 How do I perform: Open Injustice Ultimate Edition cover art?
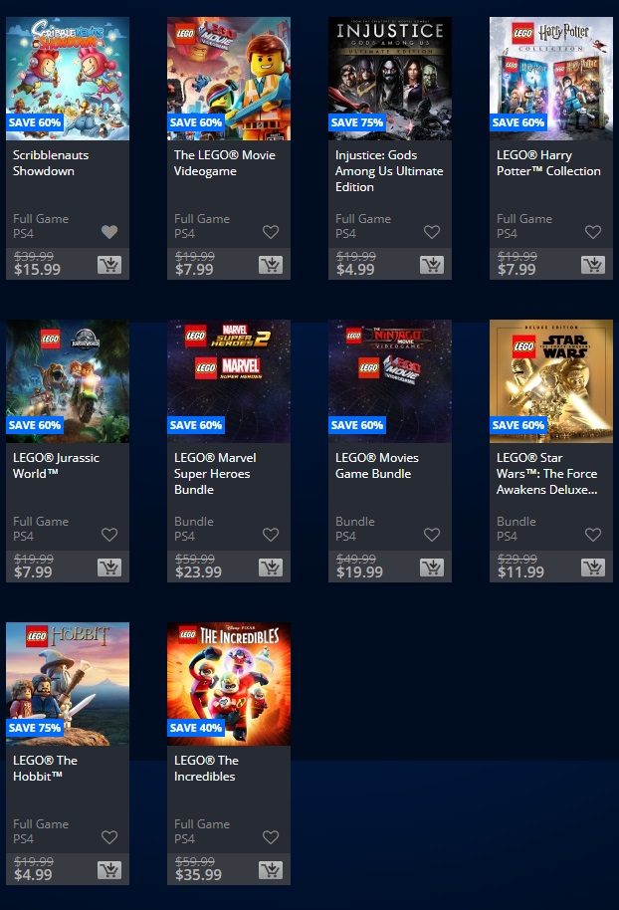click(x=390, y=79)
